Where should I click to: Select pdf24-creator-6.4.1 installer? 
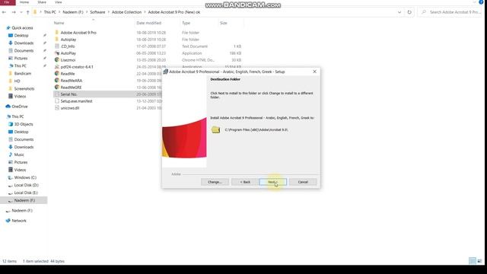point(77,67)
